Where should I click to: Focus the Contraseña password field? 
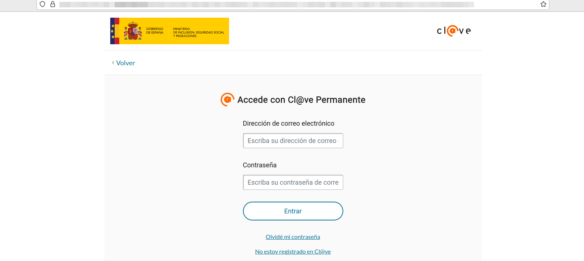(x=293, y=182)
